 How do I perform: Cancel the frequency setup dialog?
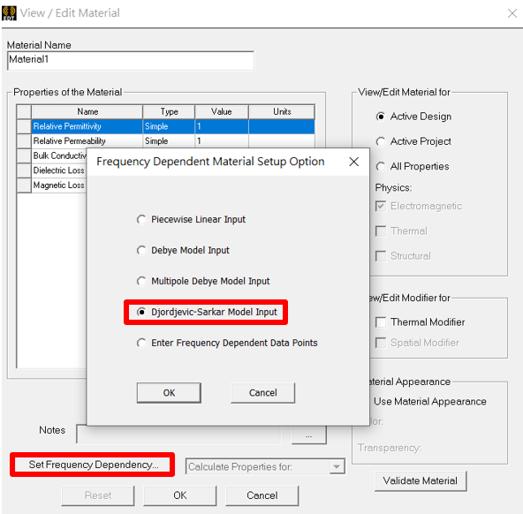[x=263, y=393]
